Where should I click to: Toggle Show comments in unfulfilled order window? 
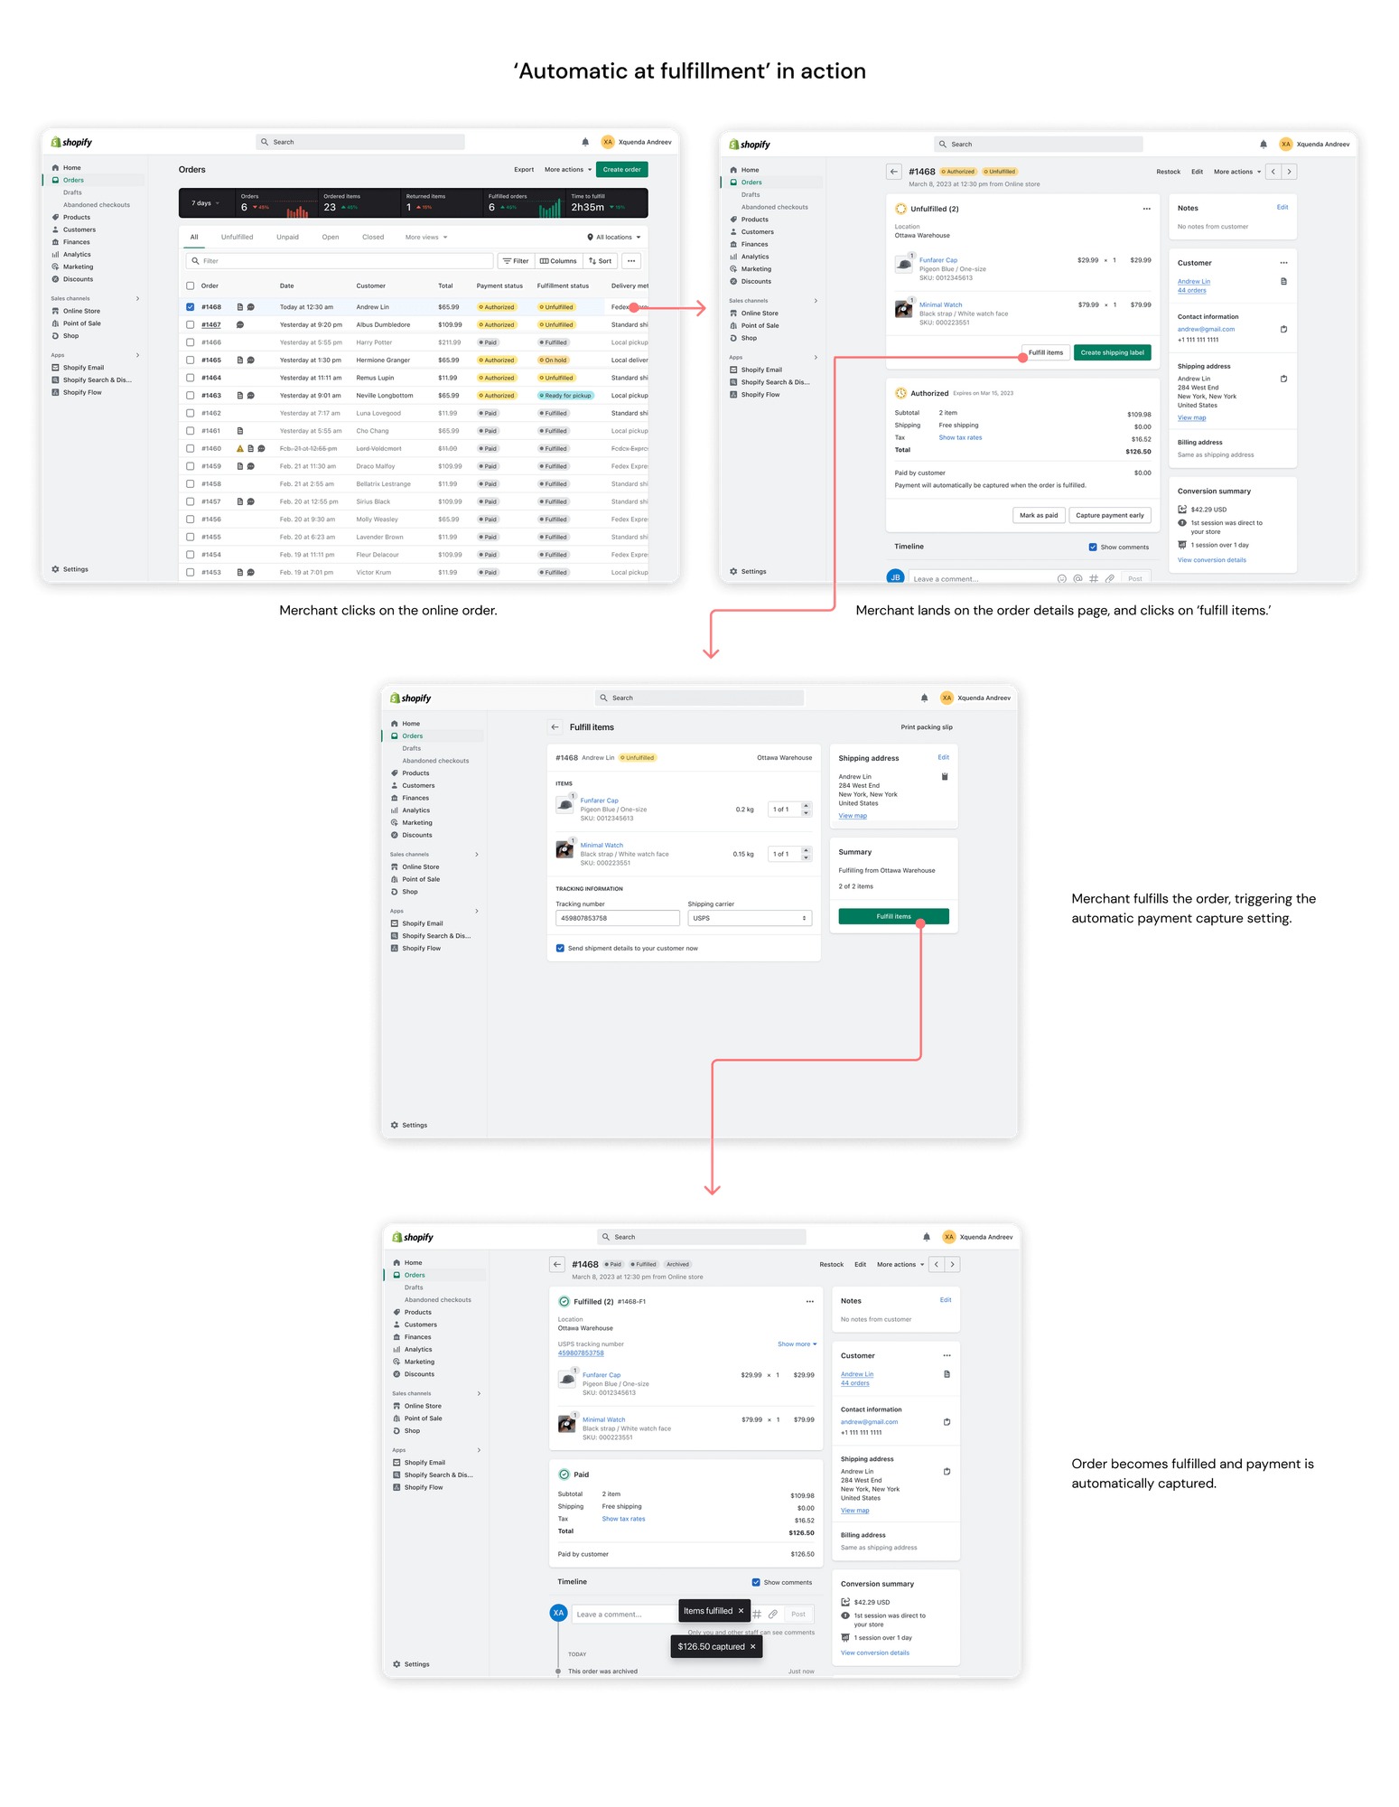coord(1093,547)
